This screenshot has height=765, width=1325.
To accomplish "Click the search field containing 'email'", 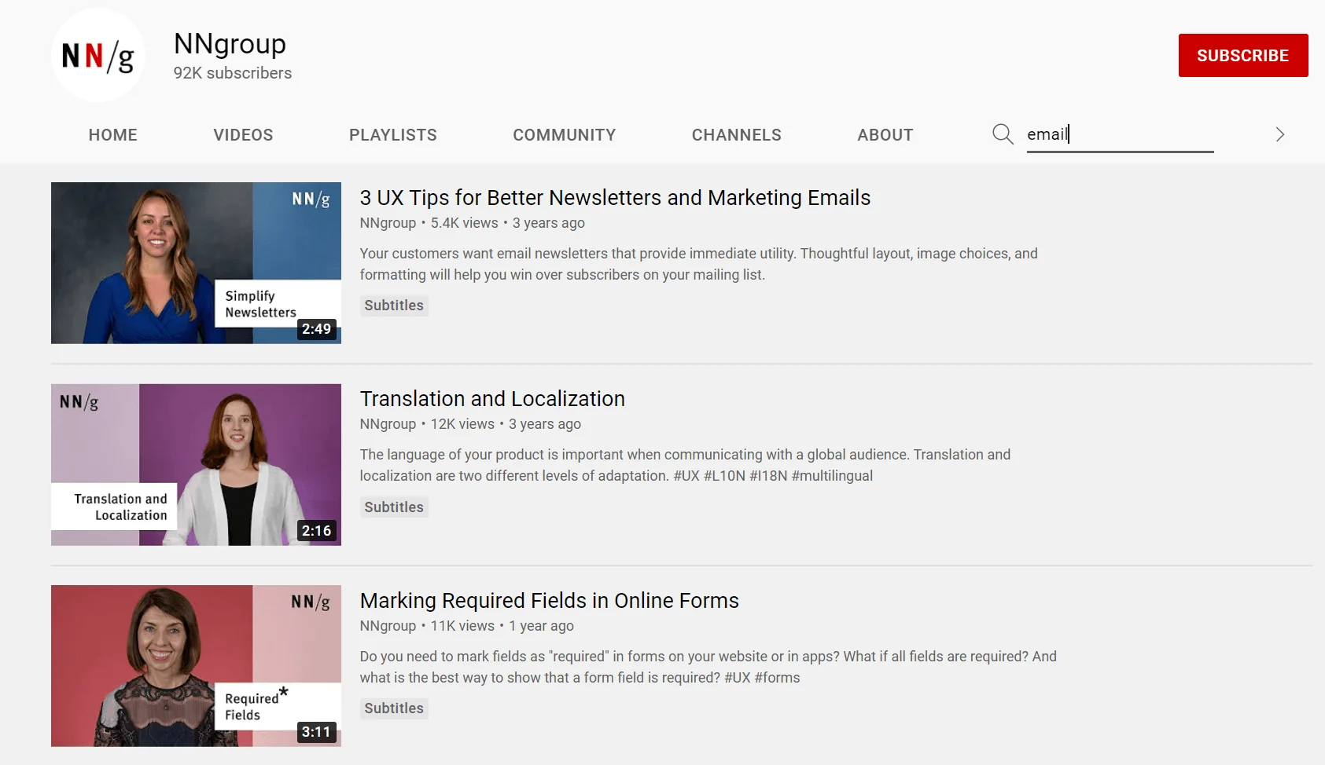I will pyautogui.click(x=1120, y=134).
